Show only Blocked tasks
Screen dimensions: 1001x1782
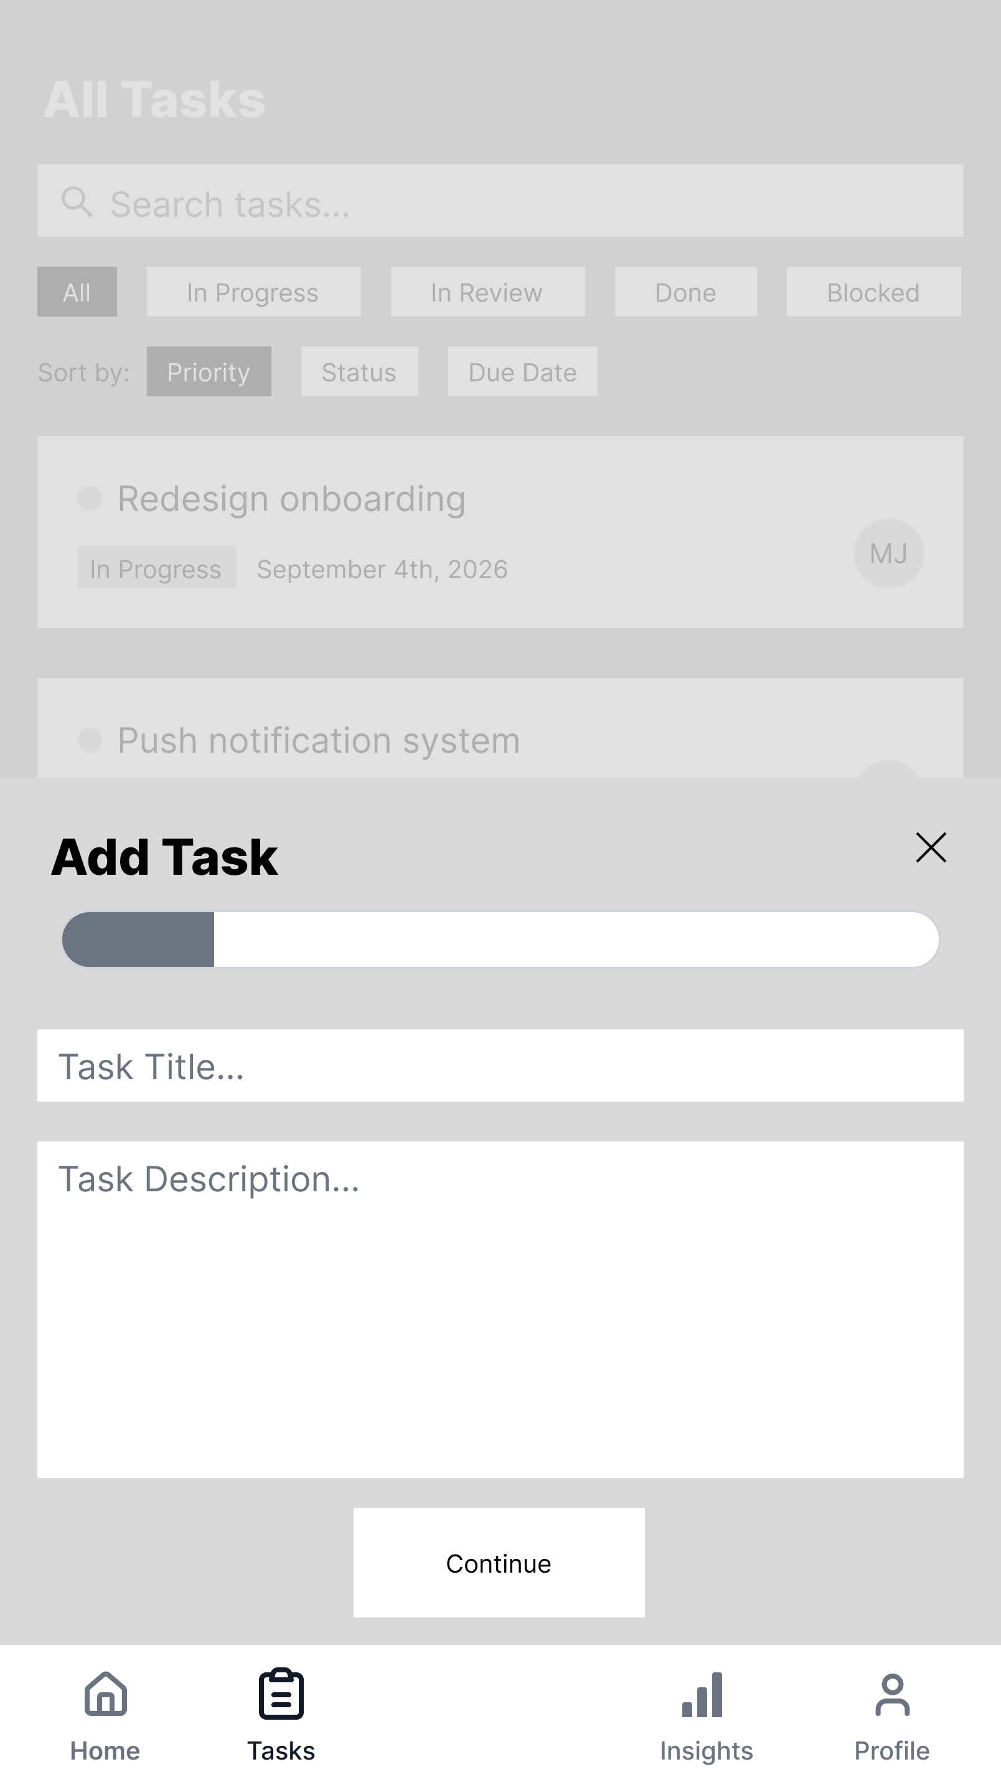(x=873, y=292)
